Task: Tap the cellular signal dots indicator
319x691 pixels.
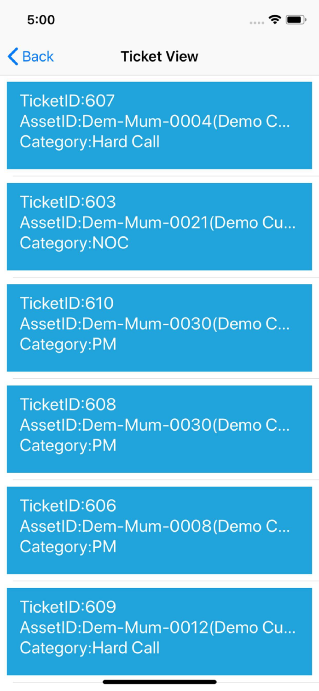Action: tap(256, 21)
